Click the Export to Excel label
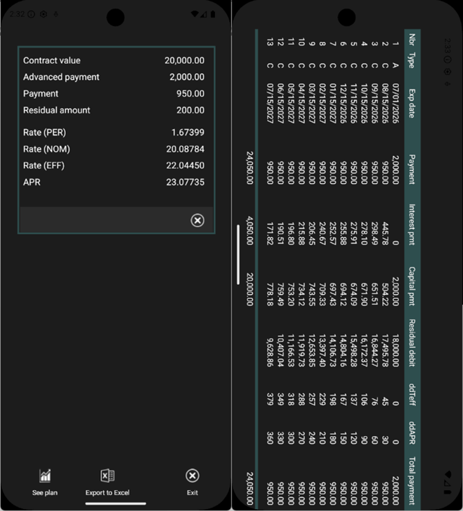Screen dimensions: 463x511 click(x=107, y=493)
